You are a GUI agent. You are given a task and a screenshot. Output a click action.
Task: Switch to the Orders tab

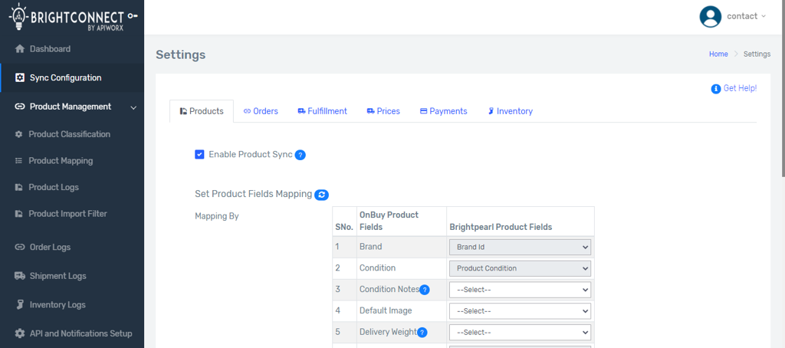coord(261,111)
